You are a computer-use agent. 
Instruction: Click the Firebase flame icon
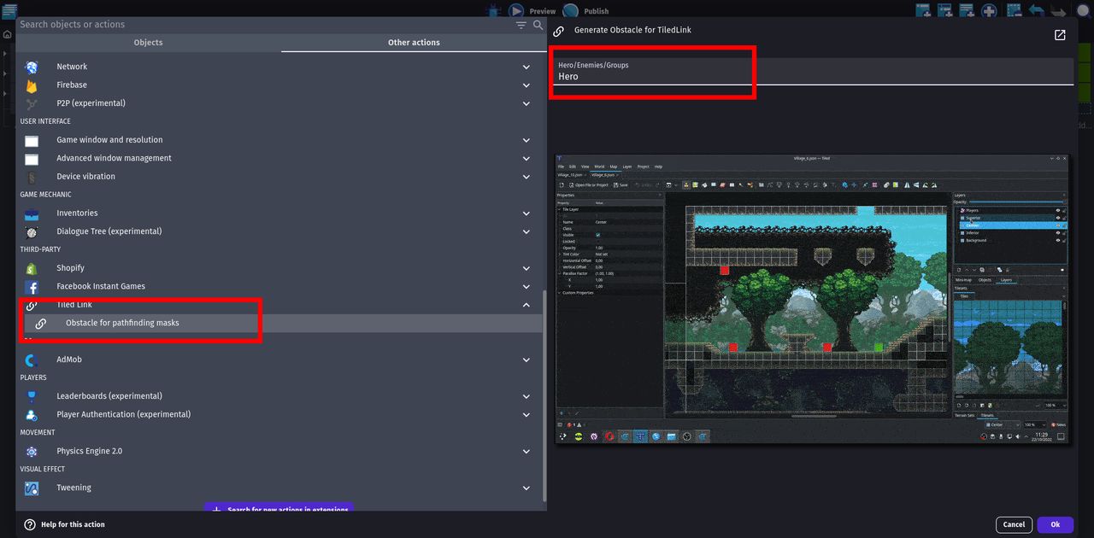point(32,85)
